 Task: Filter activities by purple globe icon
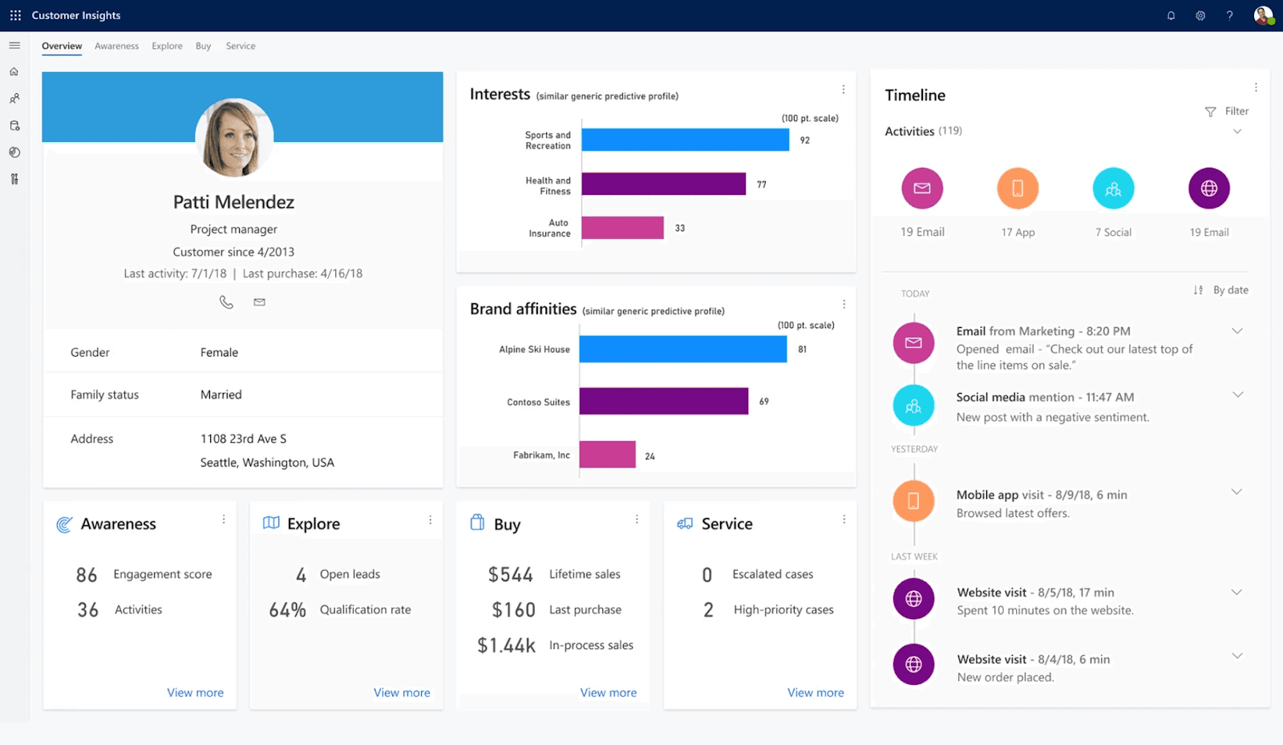(x=1209, y=188)
